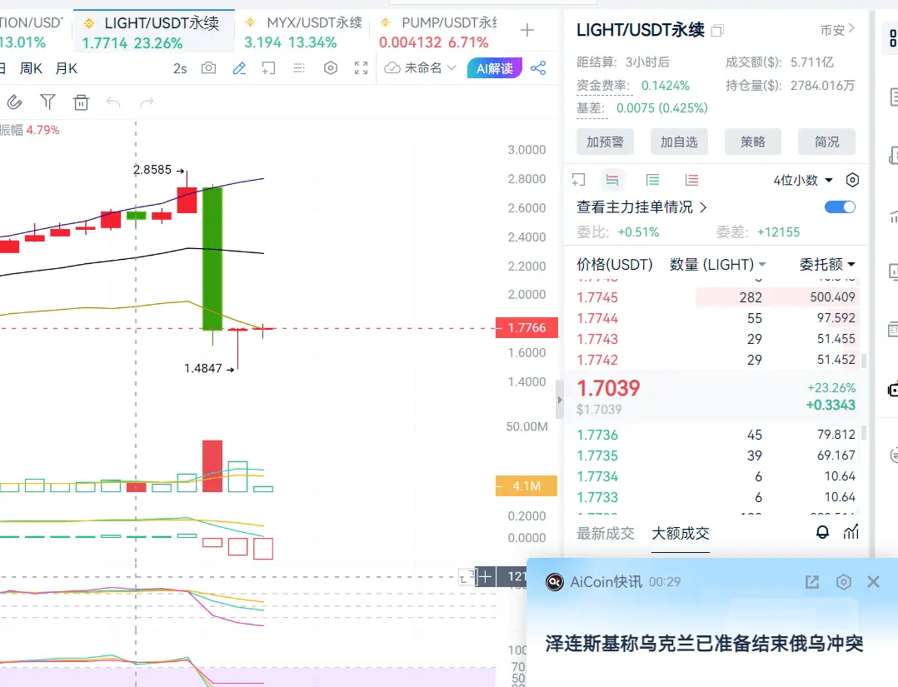Select the pencil drawing tool

pos(239,68)
